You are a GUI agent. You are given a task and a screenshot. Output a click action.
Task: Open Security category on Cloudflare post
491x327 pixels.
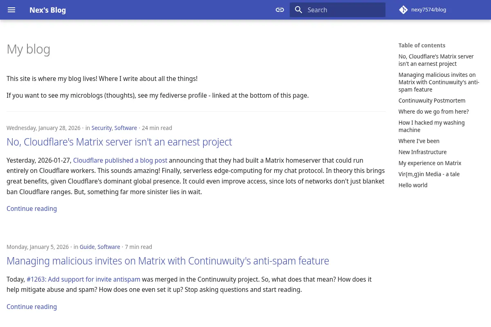(101, 128)
